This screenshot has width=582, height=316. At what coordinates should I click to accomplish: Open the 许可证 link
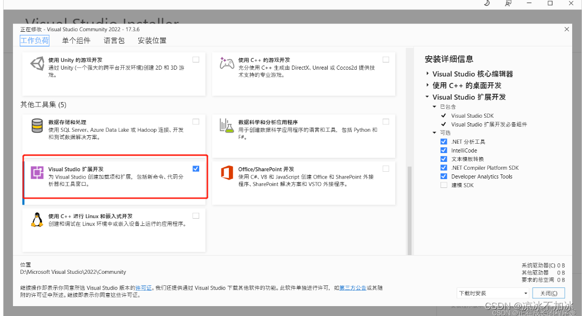tap(143, 288)
